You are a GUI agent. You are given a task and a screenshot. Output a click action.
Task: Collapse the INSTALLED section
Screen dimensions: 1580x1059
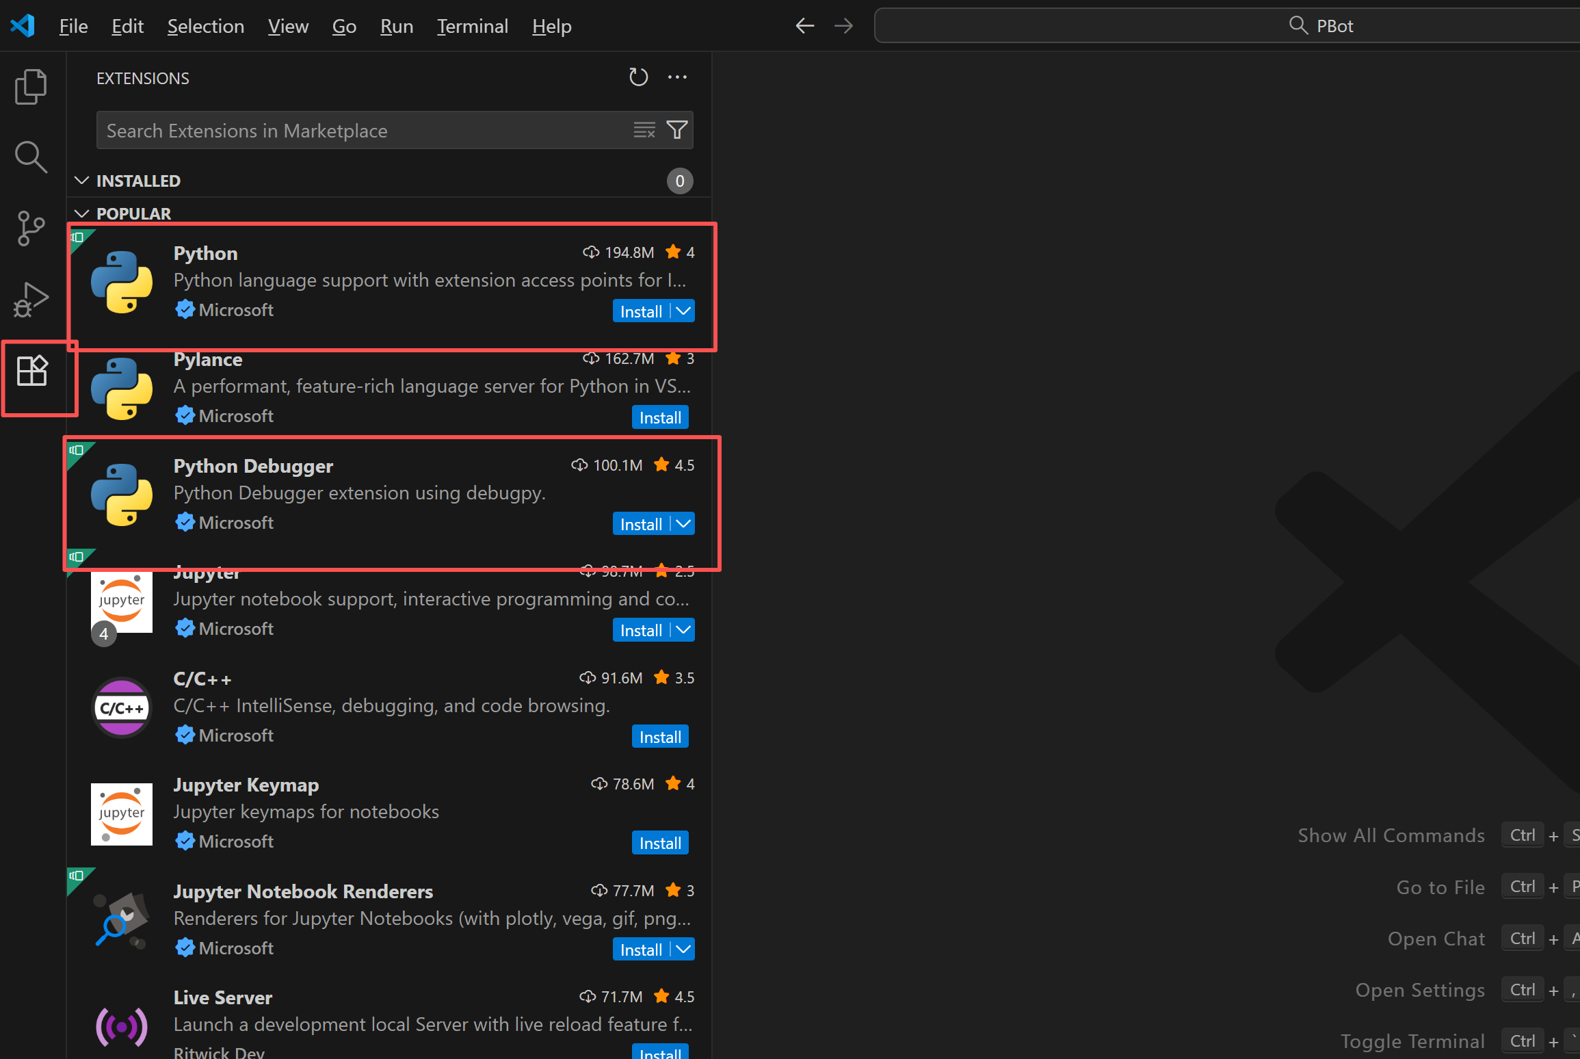coord(82,181)
